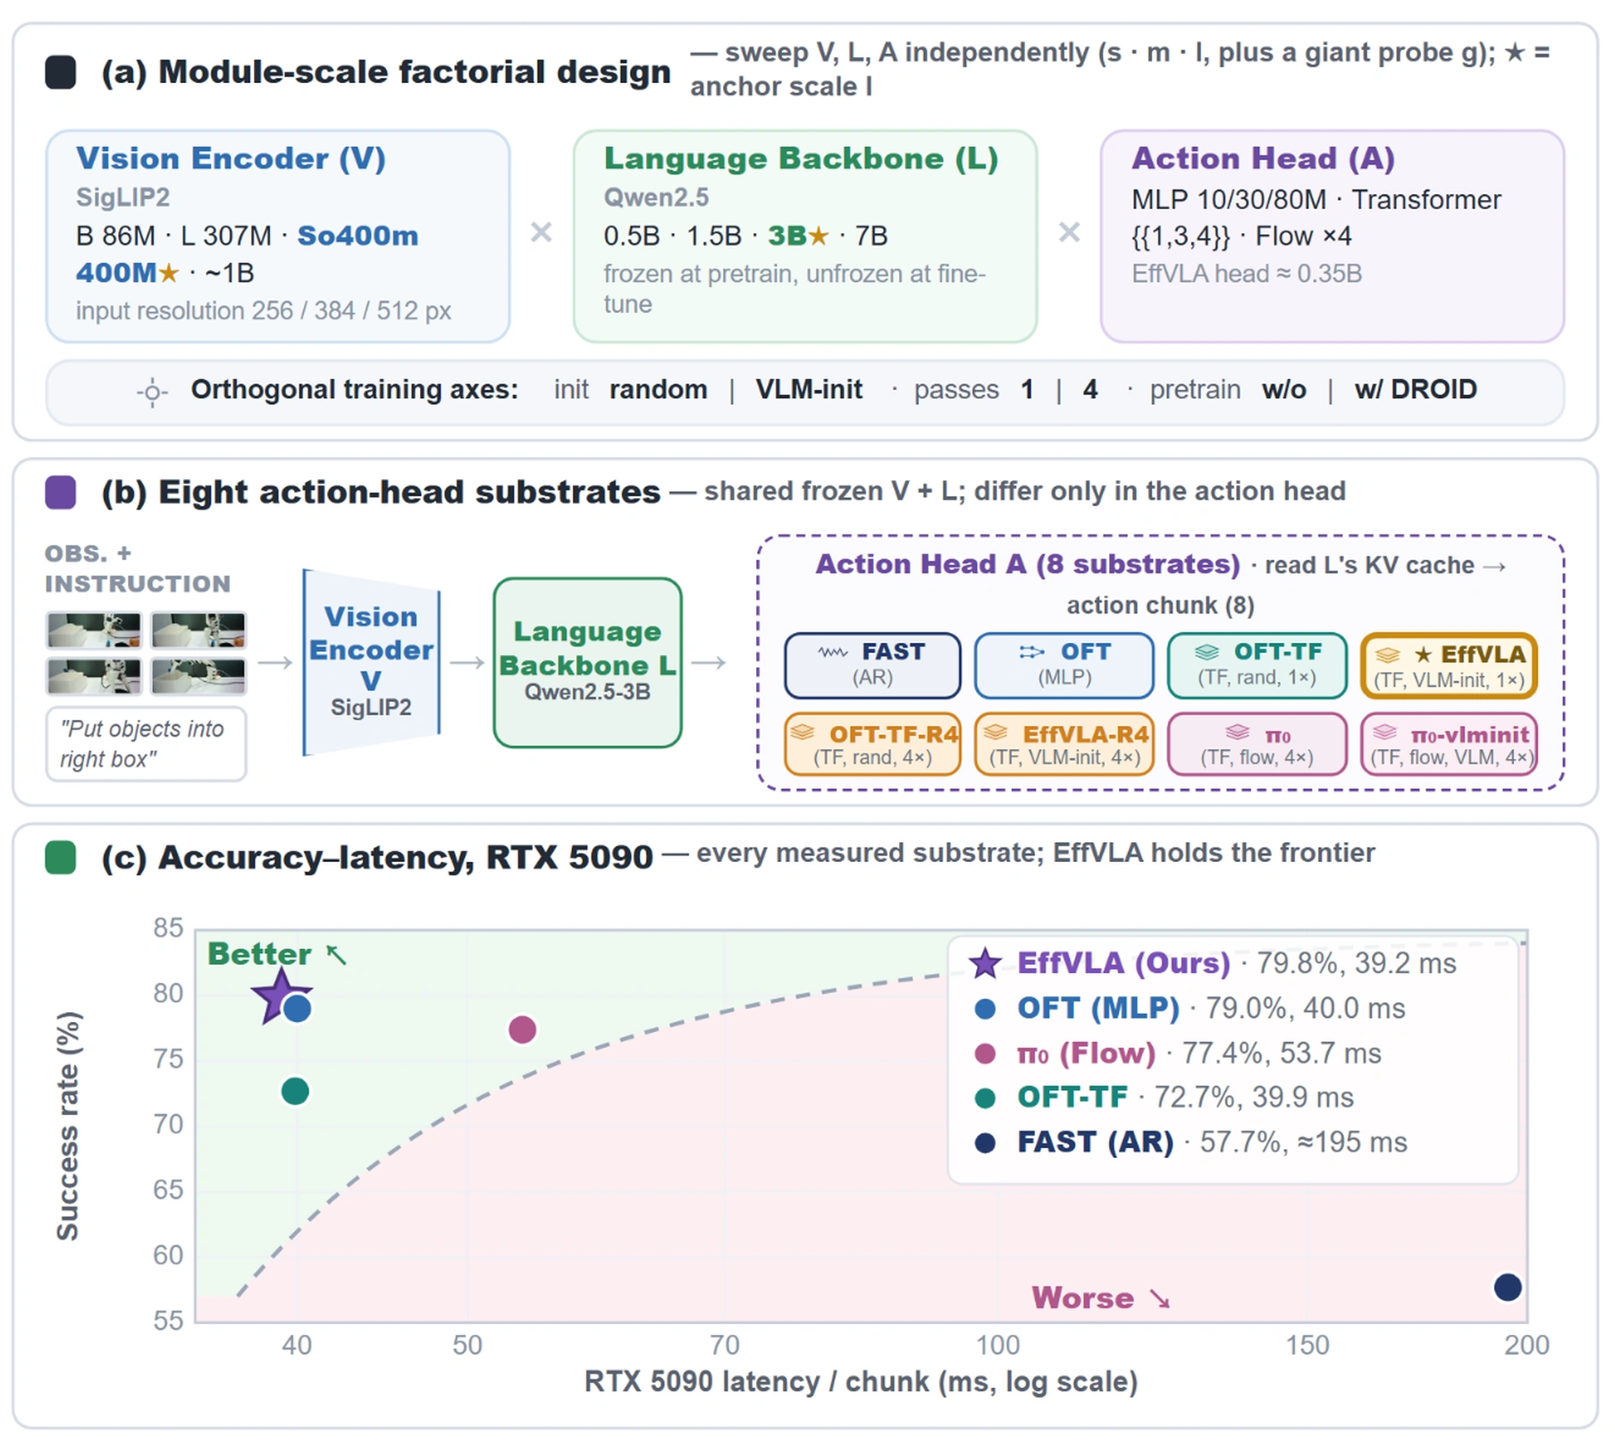Viewport: 1615px width, 1445px height.
Task: Click the Vision Encoder V SigLIP2 trapezoid block
Action: (x=372, y=663)
